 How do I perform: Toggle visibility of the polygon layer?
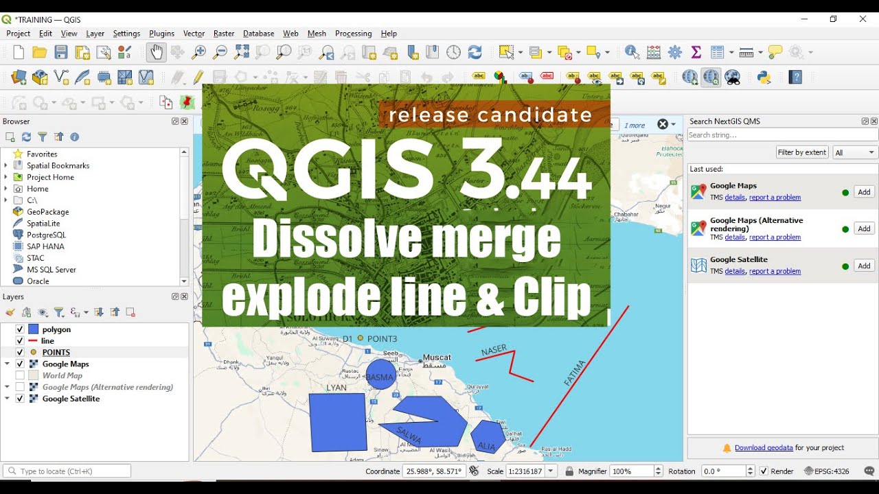tap(20, 329)
